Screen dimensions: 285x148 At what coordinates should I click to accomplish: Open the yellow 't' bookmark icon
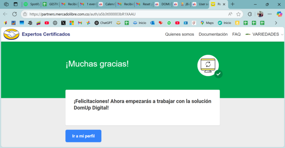[x=237, y=23]
